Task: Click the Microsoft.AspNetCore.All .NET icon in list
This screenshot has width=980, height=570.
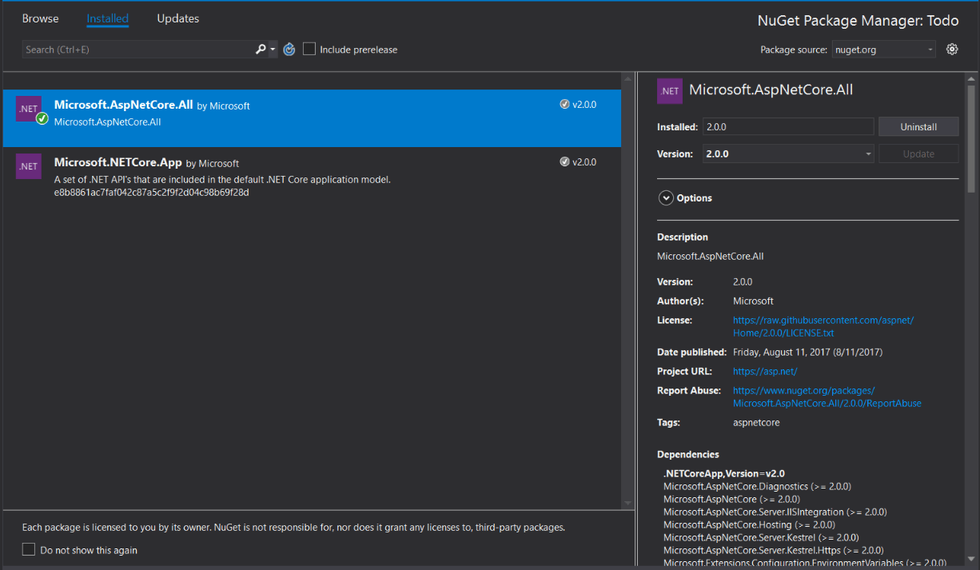Action: coord(29,109)
